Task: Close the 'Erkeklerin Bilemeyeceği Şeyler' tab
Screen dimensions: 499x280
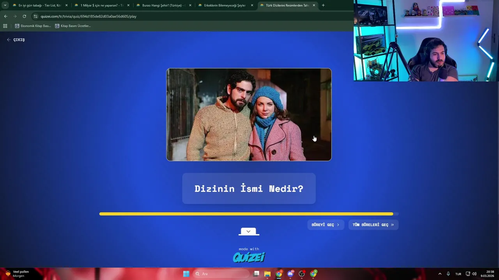Action: (x=252, y=5)
